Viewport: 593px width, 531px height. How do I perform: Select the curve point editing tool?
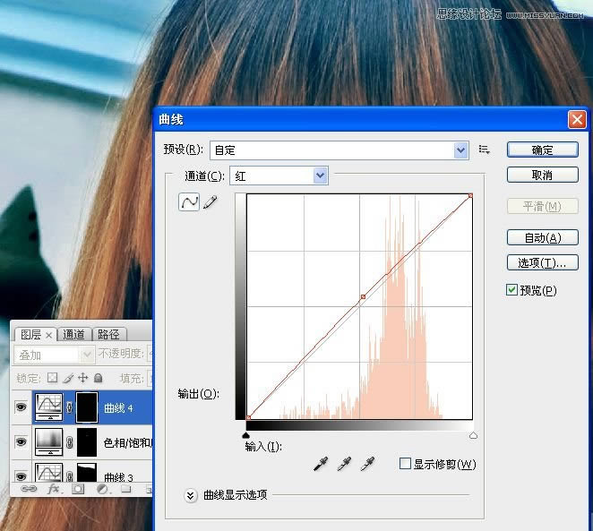coord(190,203)
